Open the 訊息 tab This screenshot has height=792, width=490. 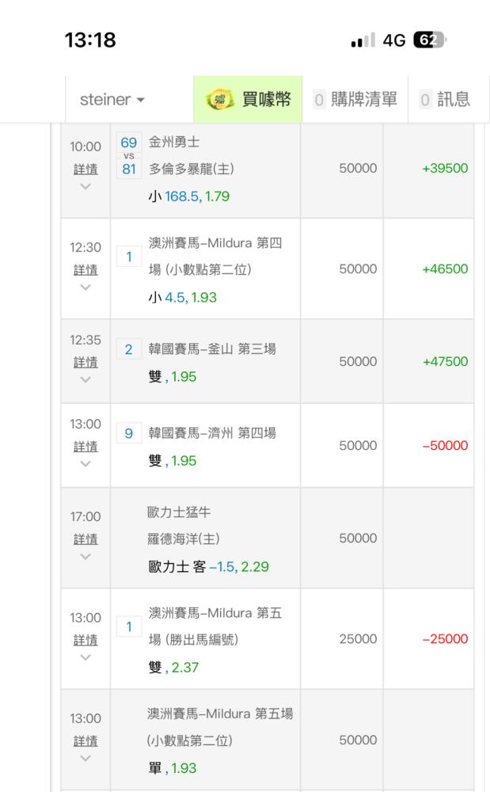(445, 100)
